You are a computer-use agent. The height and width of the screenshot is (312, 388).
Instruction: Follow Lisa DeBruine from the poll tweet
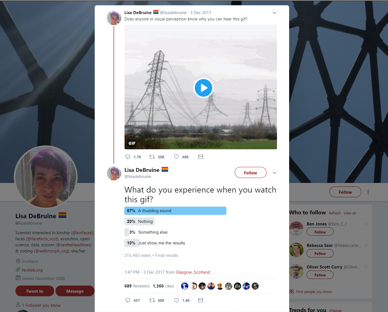tap(250, 173)
